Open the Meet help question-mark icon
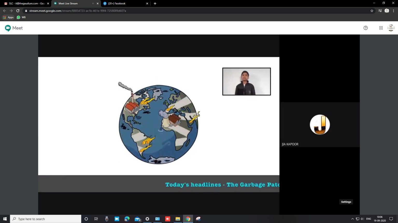398x223 pixels. pos(366,28)
